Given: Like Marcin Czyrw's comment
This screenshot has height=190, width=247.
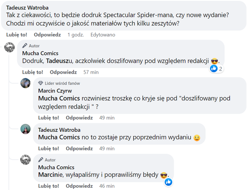Looking at the screenshot, I should click(49, 118).
